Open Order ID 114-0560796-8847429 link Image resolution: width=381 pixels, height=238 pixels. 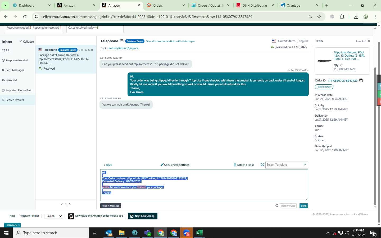(342, 81)
